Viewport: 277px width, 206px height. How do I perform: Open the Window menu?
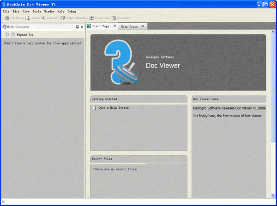click(49, 12)
